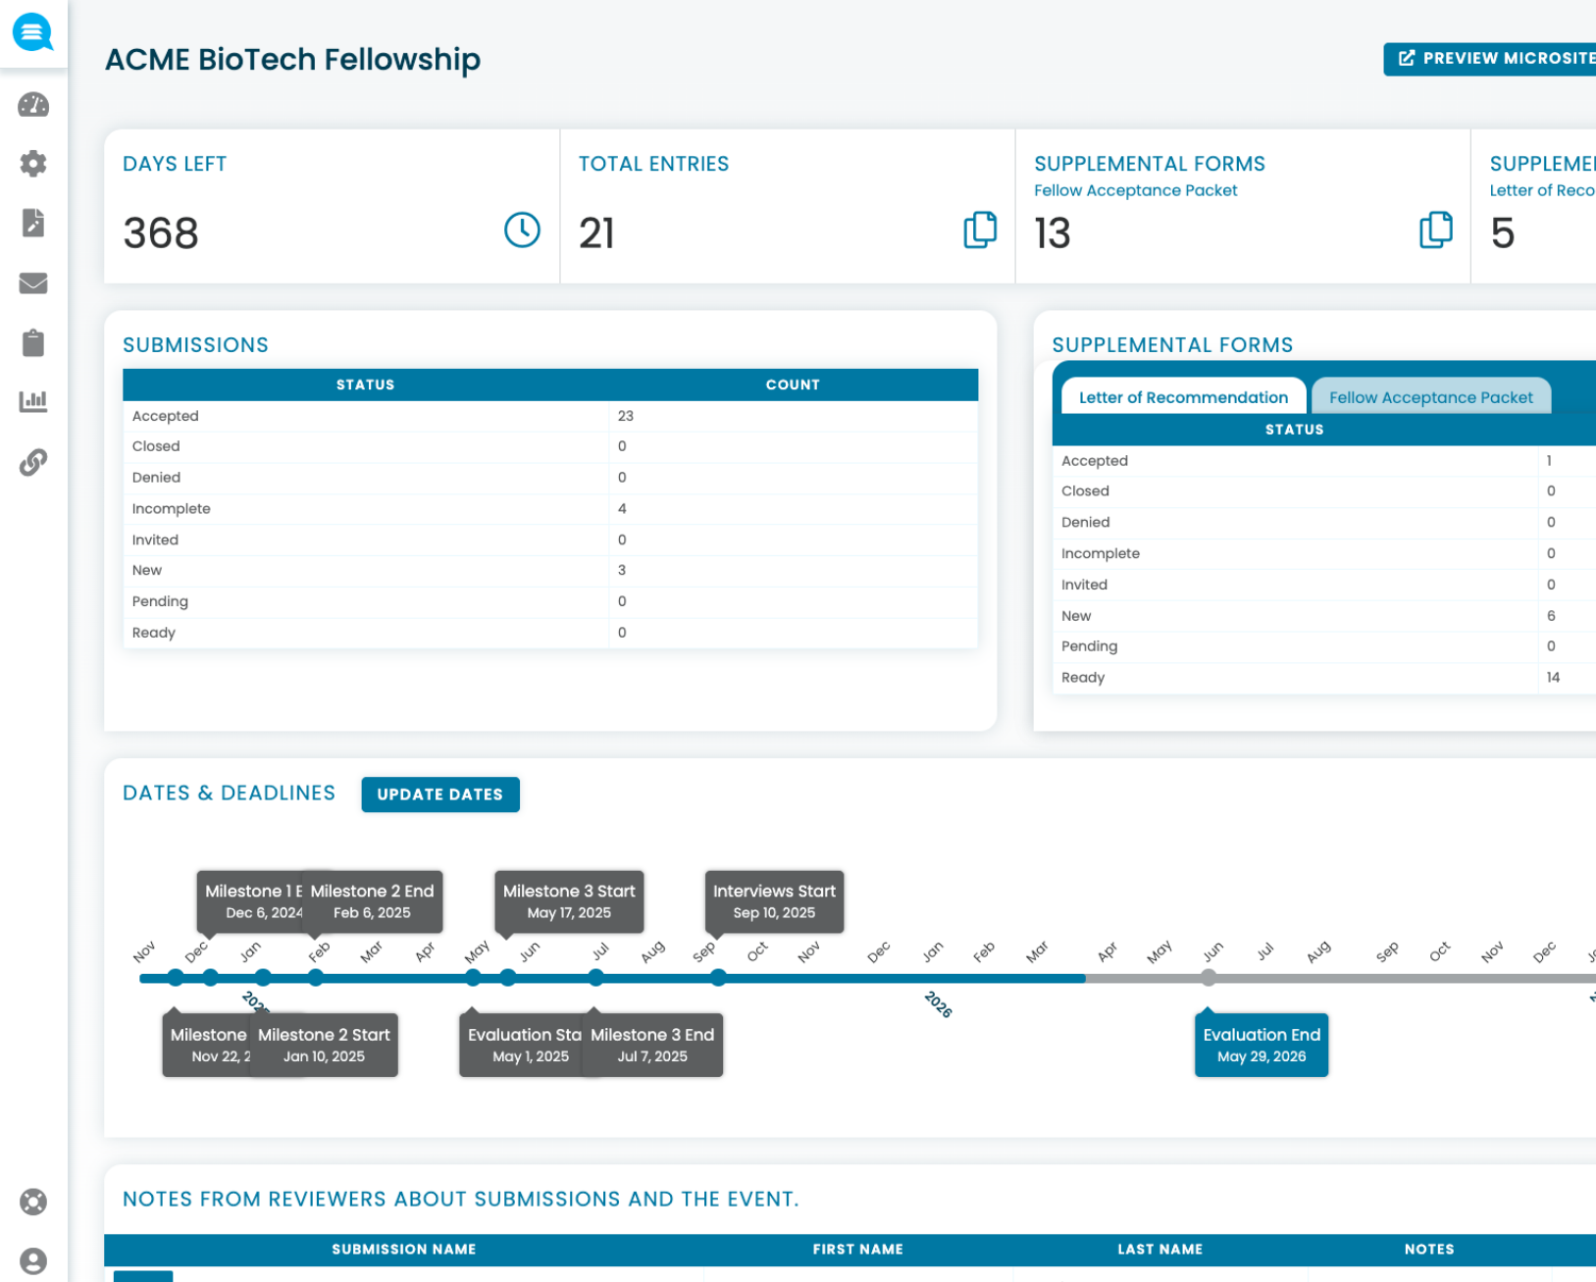Click the Update Dates button
Image resolution: width=1596 pixels, height=1282 pixels.
tap(439, 795)
